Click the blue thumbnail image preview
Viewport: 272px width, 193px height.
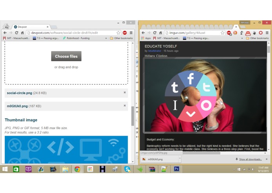[x=66, y=150]
